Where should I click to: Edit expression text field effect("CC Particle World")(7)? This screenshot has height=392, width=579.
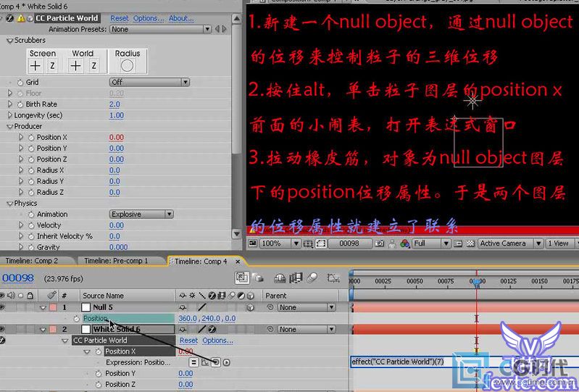[464, 362]
